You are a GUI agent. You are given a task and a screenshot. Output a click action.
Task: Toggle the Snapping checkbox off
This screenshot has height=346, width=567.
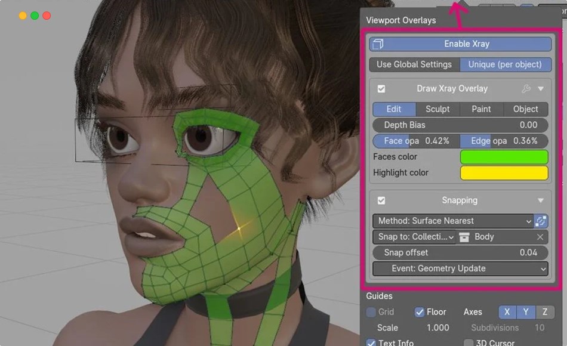tap(383, 200)
